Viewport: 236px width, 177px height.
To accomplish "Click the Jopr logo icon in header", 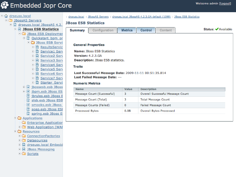I will click(4, 5).
